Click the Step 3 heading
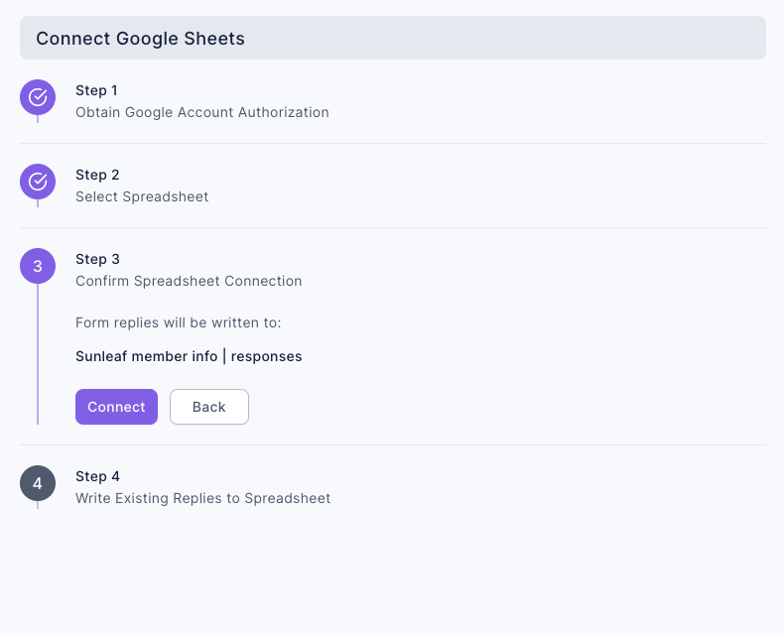784x635 pixels. pos(97,260)
